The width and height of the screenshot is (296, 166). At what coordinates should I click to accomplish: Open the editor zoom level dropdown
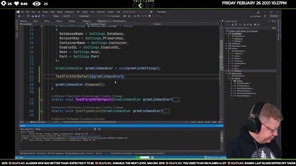23,122
